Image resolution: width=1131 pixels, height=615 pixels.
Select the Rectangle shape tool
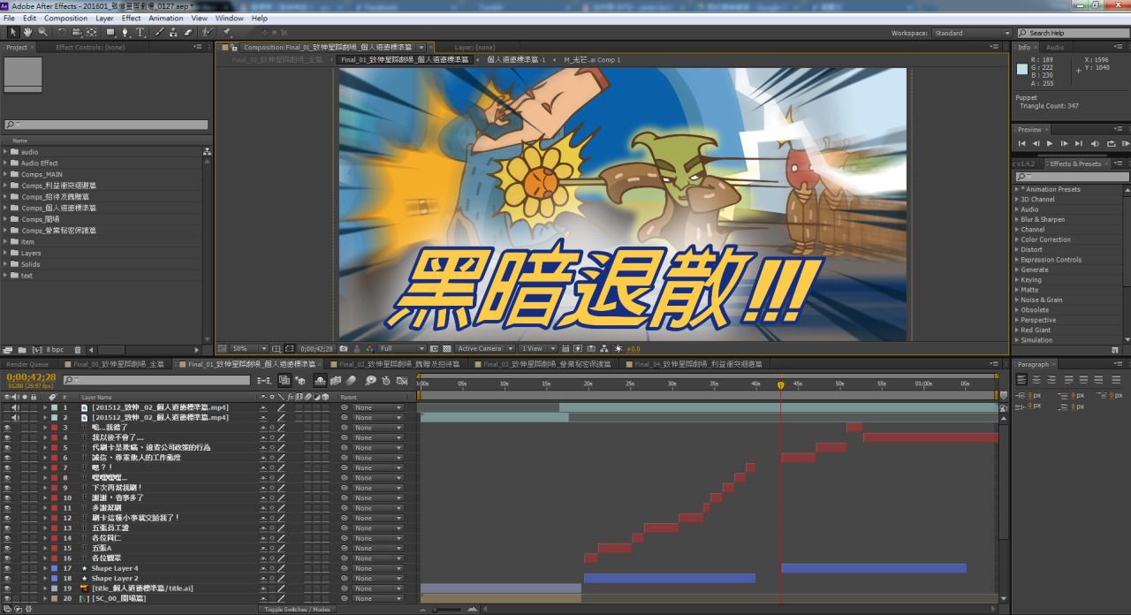coord(111,32)
